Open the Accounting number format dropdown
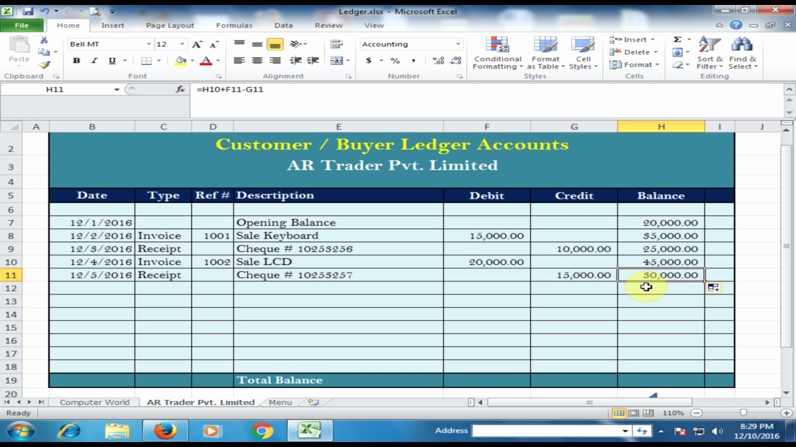The height and width of the screenshot is (447, 796). (458, 44)
